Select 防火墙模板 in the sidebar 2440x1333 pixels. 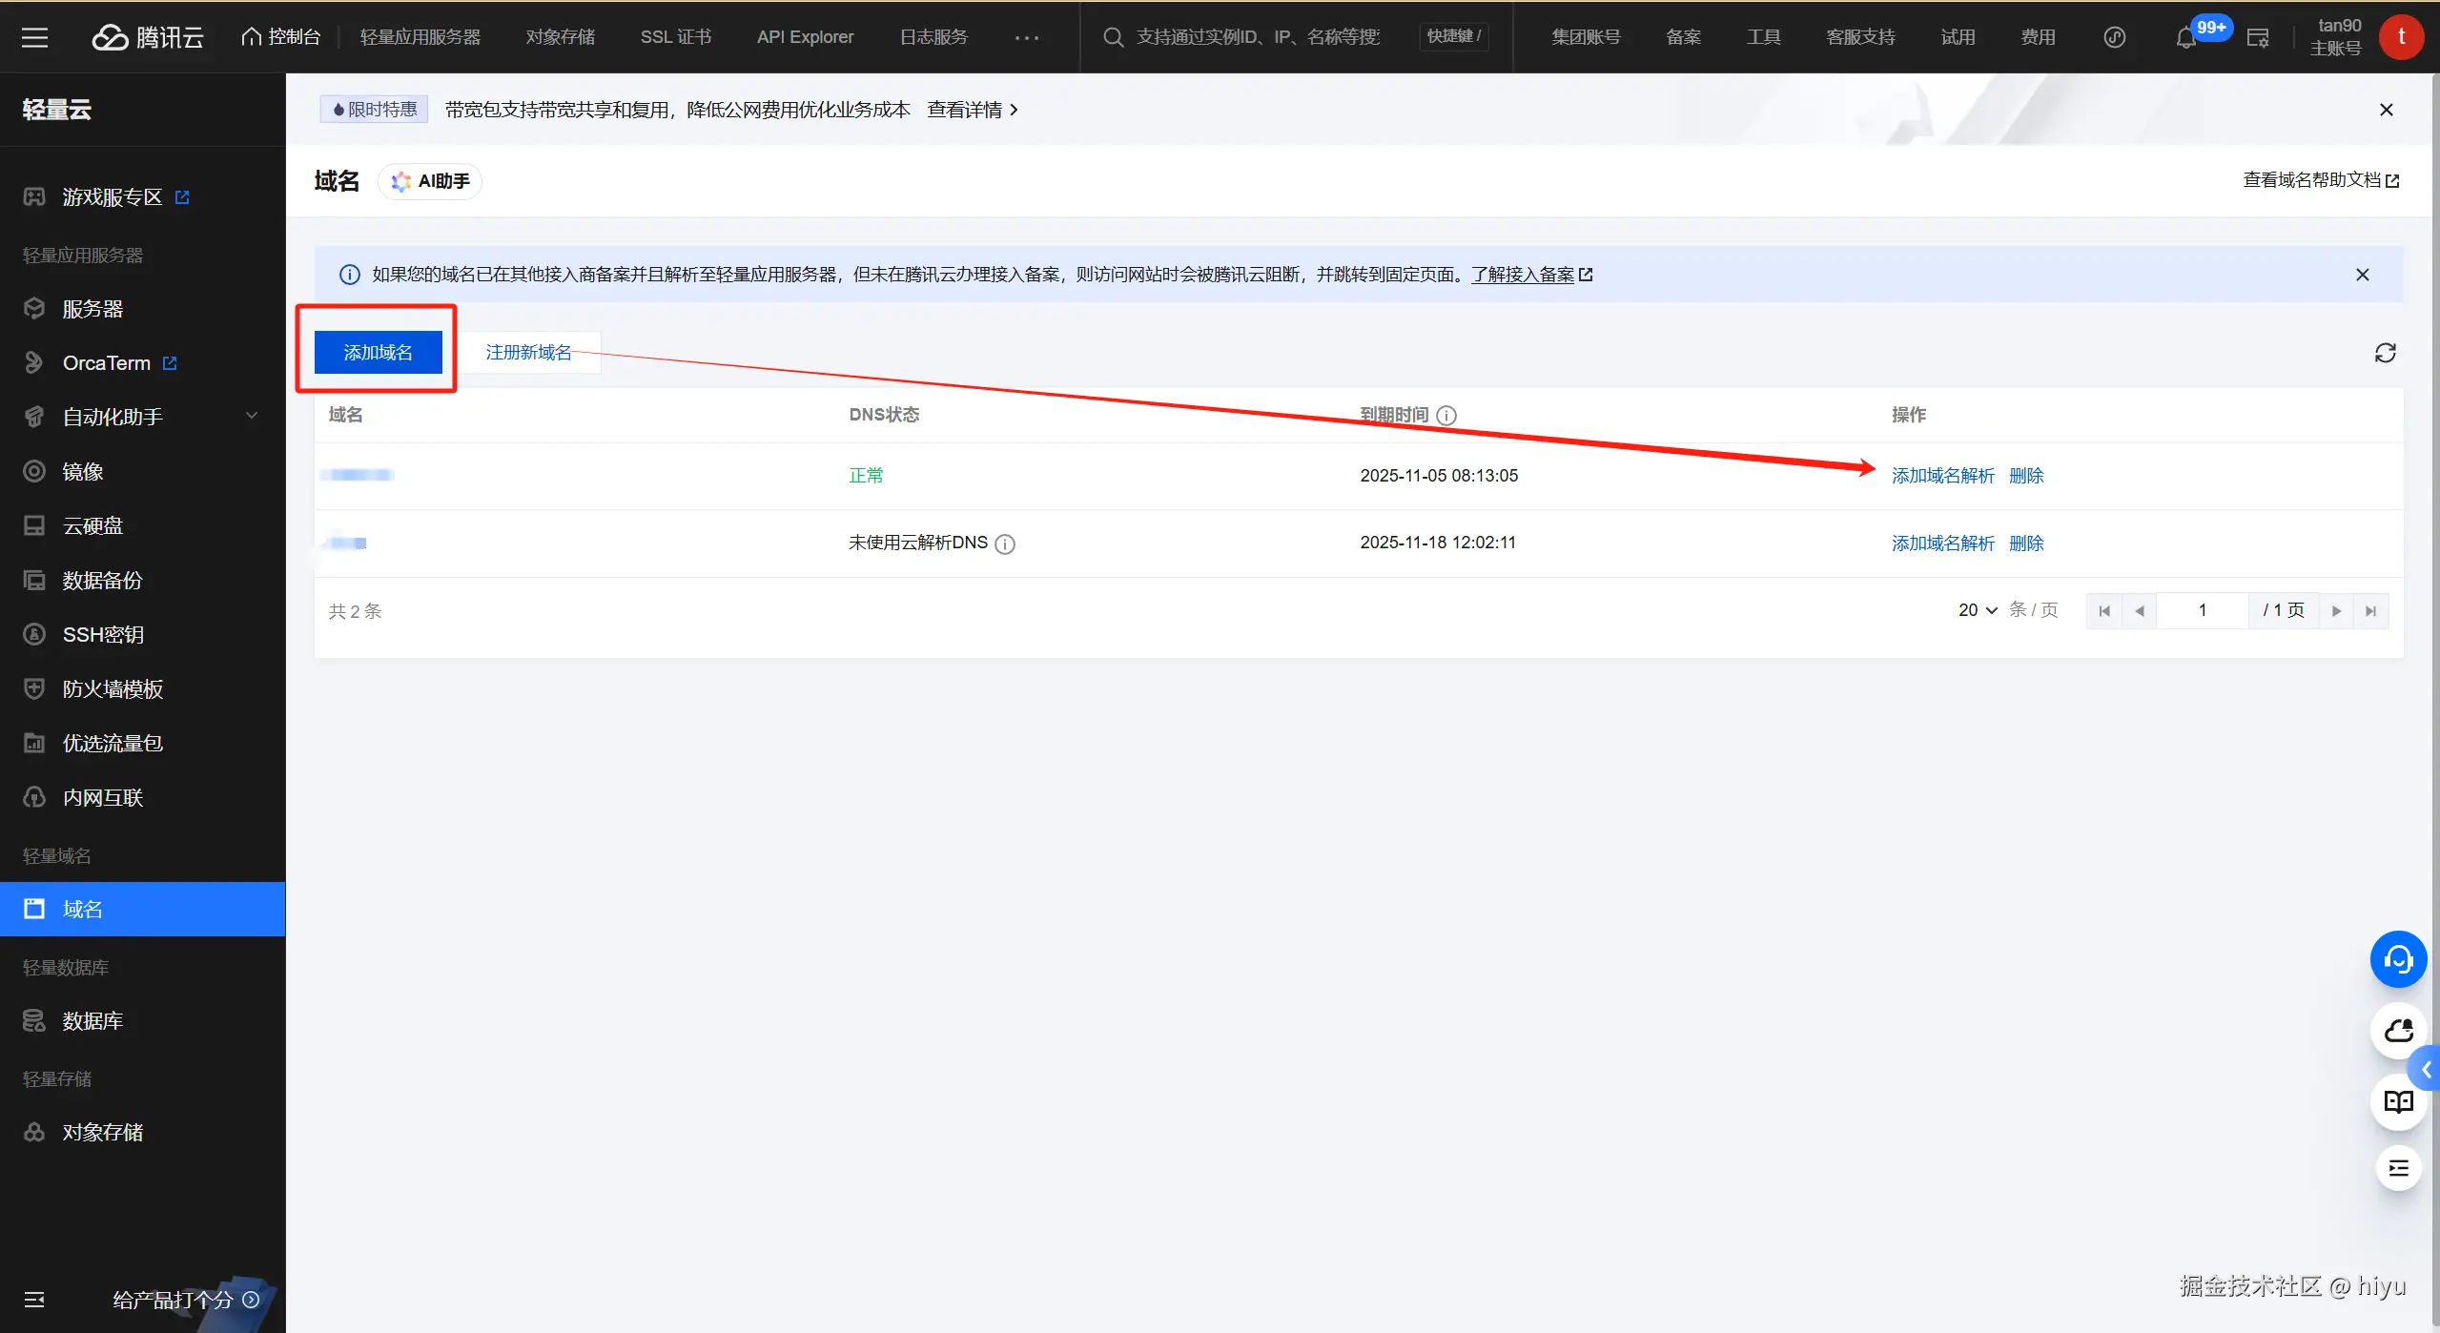[113, 689]
